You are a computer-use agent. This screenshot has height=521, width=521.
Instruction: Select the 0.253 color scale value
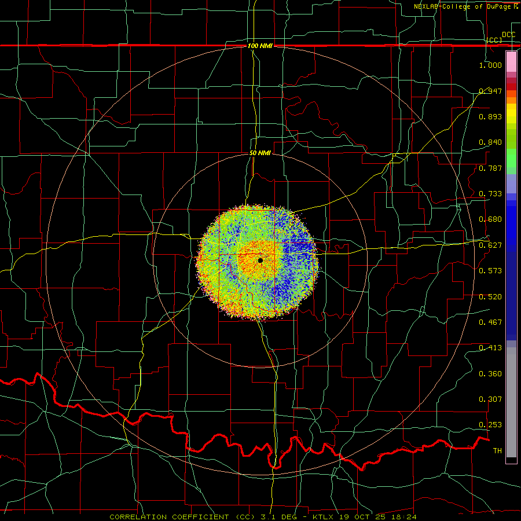(x=490, y=425)
